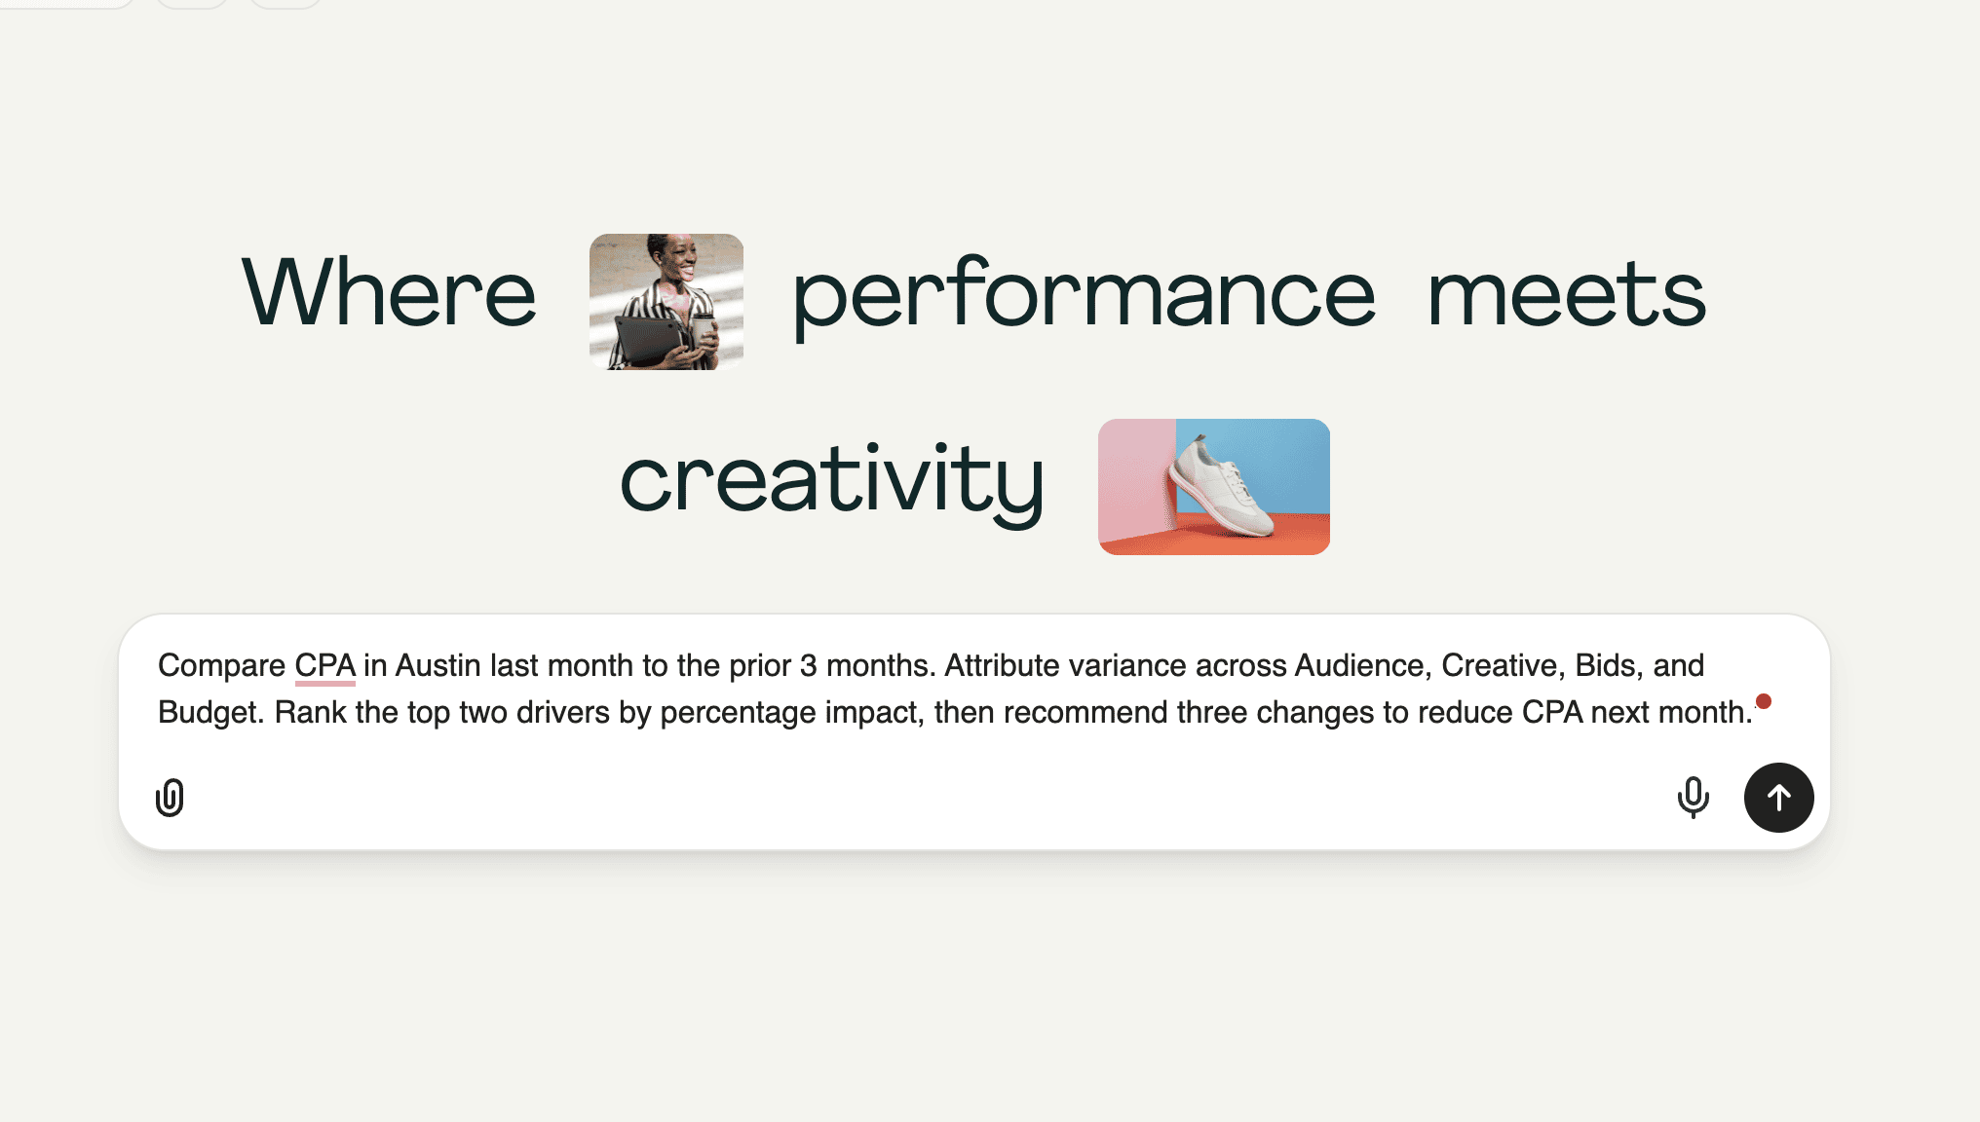Start voice input with the microphone icon

1693,798
